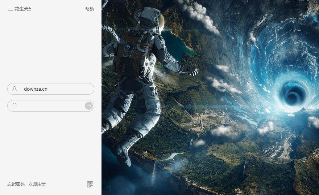Open the QR code login icon
The height and width of the screenshot is (195, 319).
[90, 184]
